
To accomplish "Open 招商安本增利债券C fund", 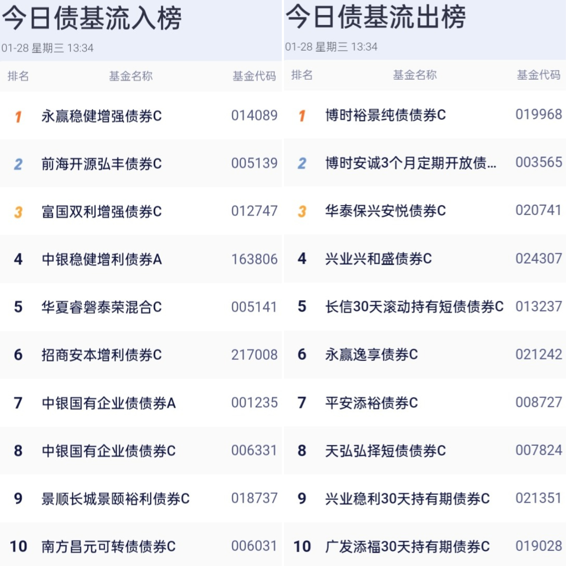I will (x=101, y=355).
